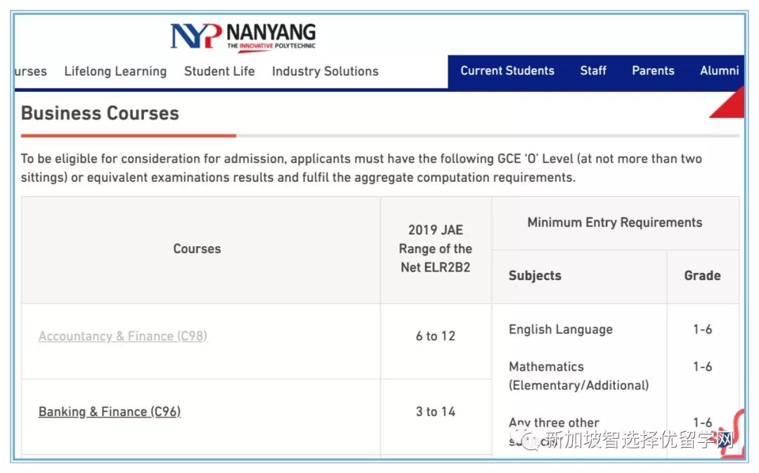This screenshot has width=759, height=473.
Task: Open the Alumni tab
Action: coord(719,71)
